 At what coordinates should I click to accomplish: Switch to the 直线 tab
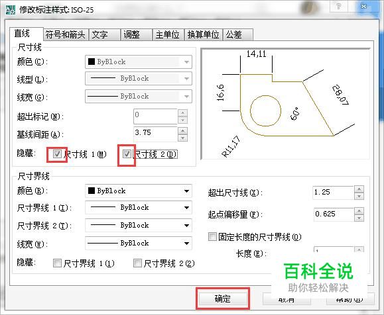click(x=27, y=34)
